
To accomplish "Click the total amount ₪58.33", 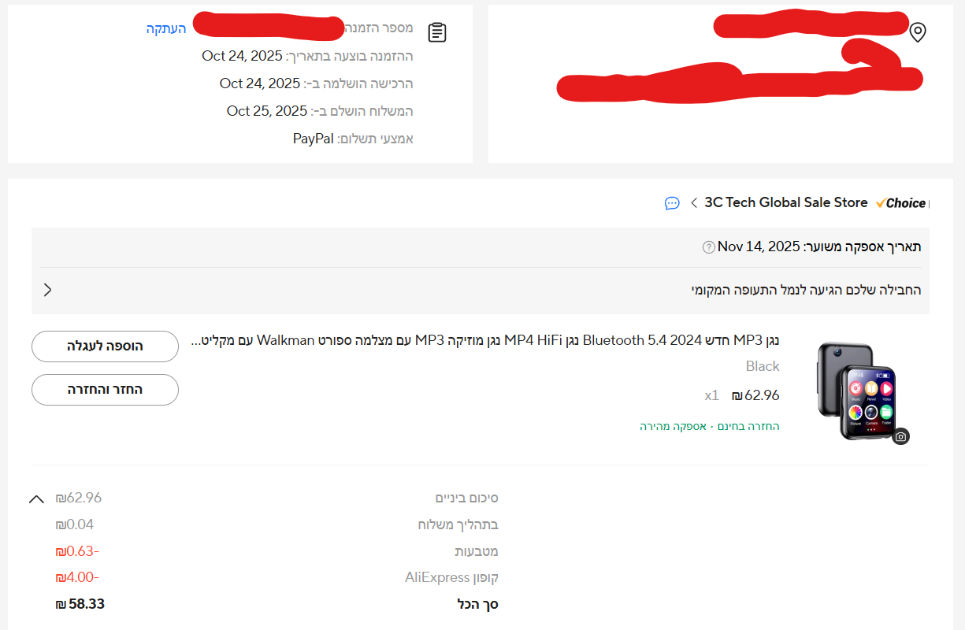I will coord(80,604).
